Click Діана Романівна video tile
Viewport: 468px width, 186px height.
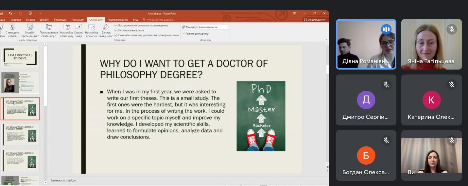[366, 44]
